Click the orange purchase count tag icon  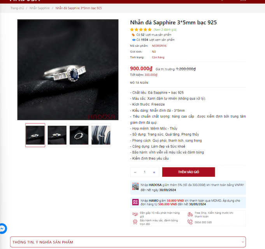coord(133,35)
